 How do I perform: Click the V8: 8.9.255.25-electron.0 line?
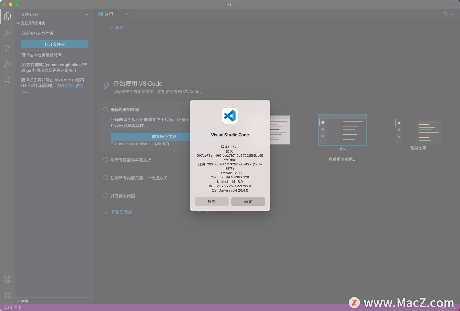(230, 186)
